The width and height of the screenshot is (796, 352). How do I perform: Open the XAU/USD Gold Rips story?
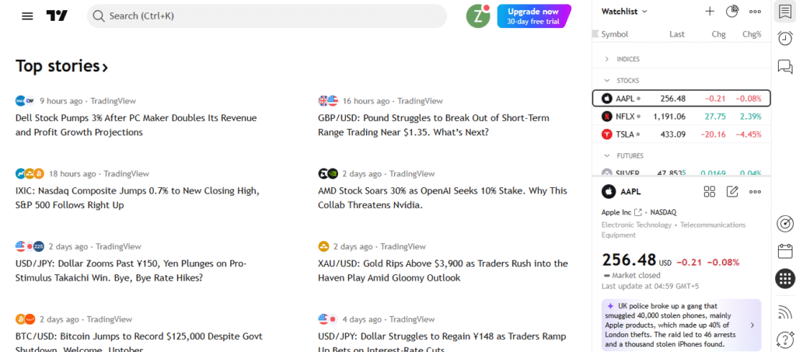(442, 271)
